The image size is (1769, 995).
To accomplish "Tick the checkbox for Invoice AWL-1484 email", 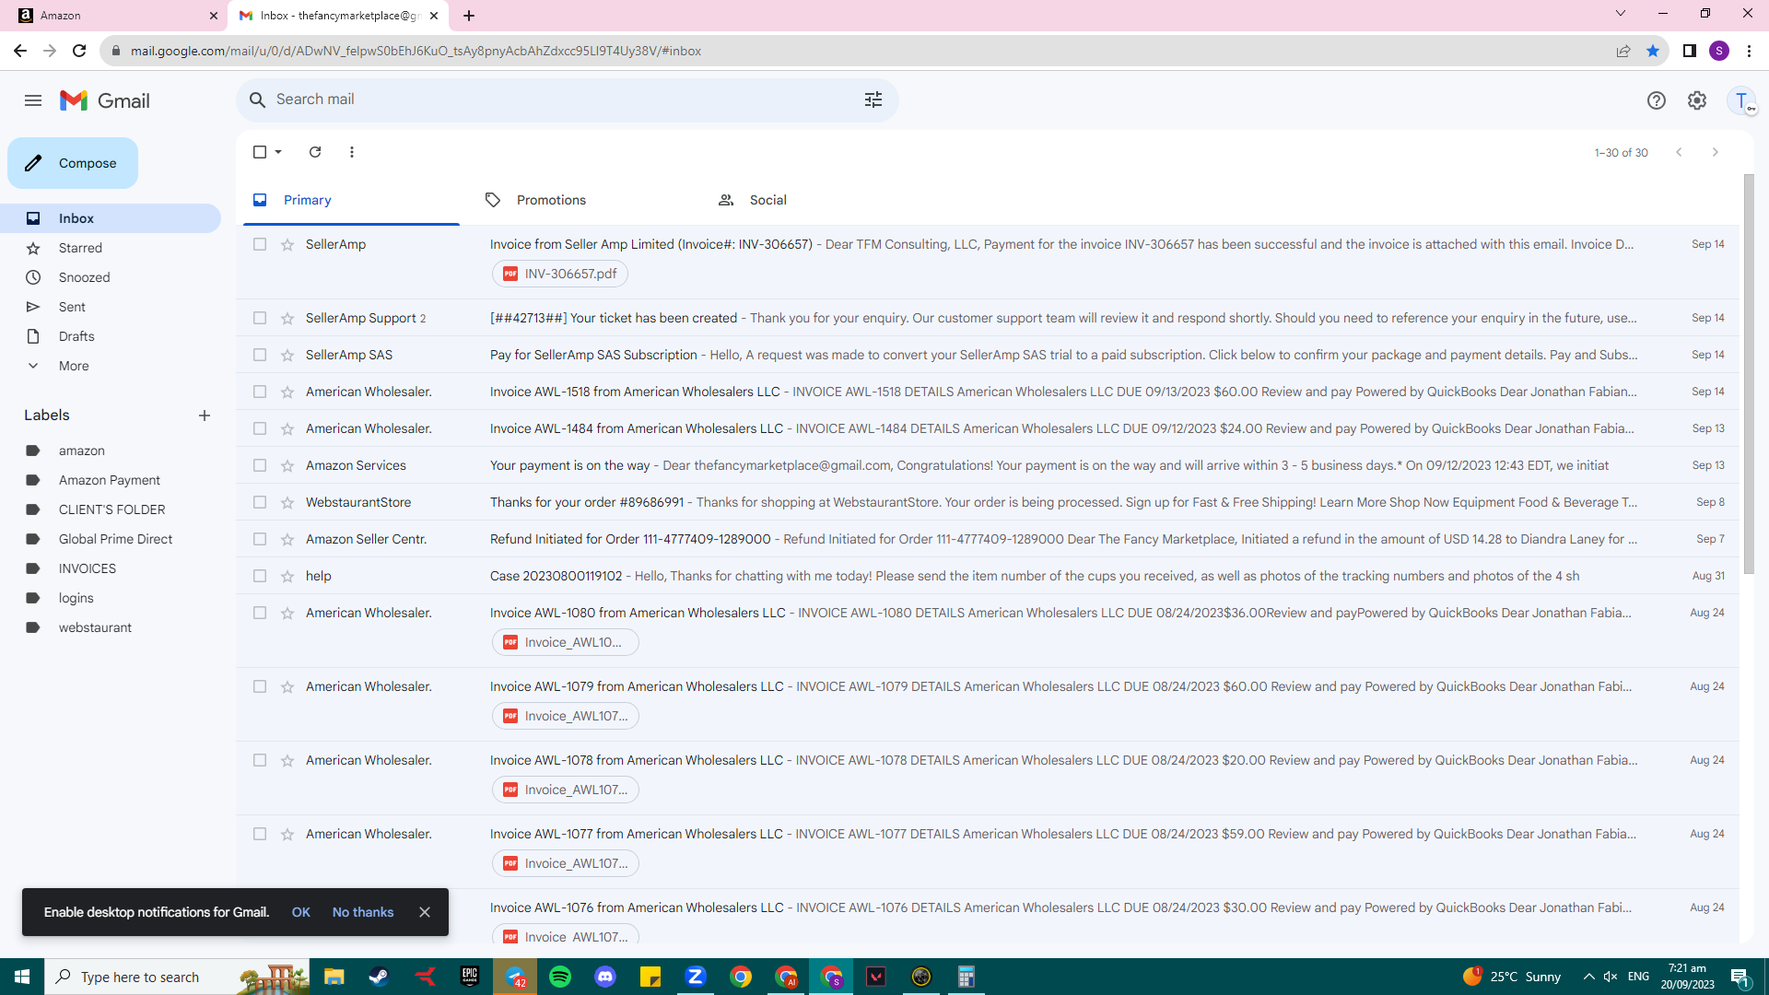I will pos(260,428).
